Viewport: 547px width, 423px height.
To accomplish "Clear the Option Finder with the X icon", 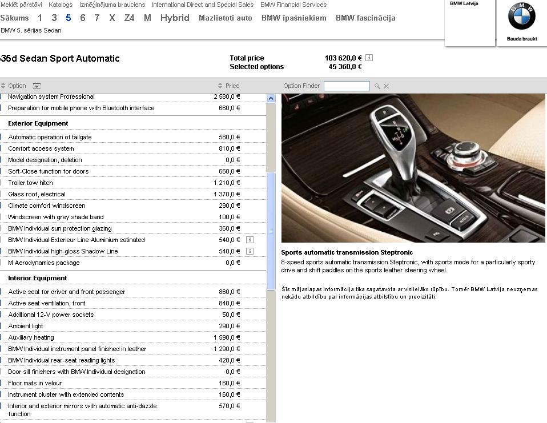I will 386,86.
